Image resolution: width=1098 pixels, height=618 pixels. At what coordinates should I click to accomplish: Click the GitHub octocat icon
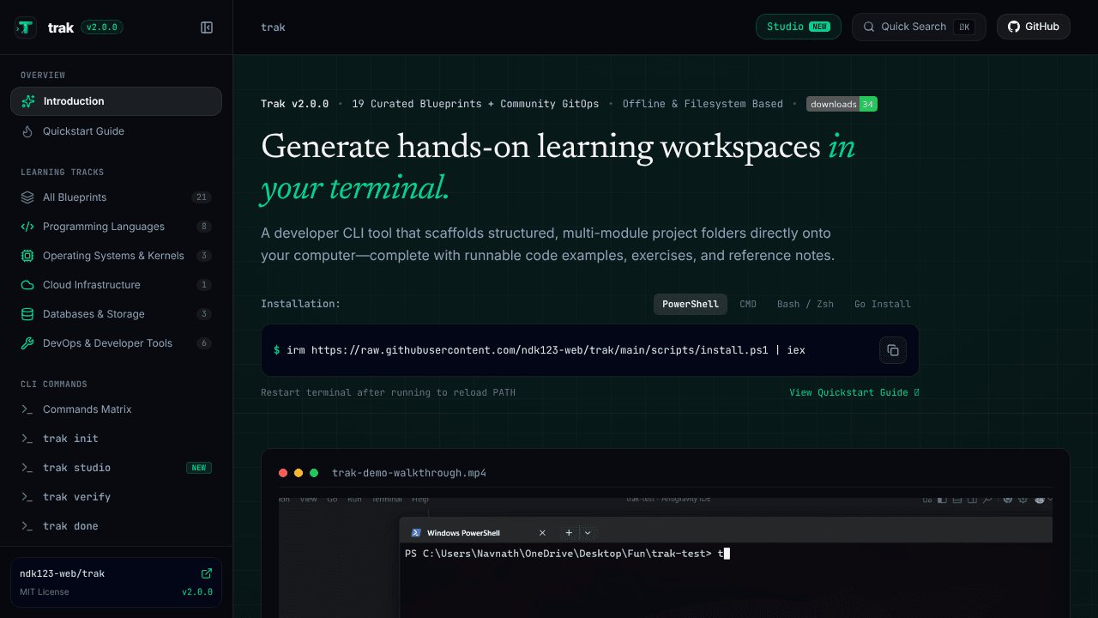coord(1014,27)
